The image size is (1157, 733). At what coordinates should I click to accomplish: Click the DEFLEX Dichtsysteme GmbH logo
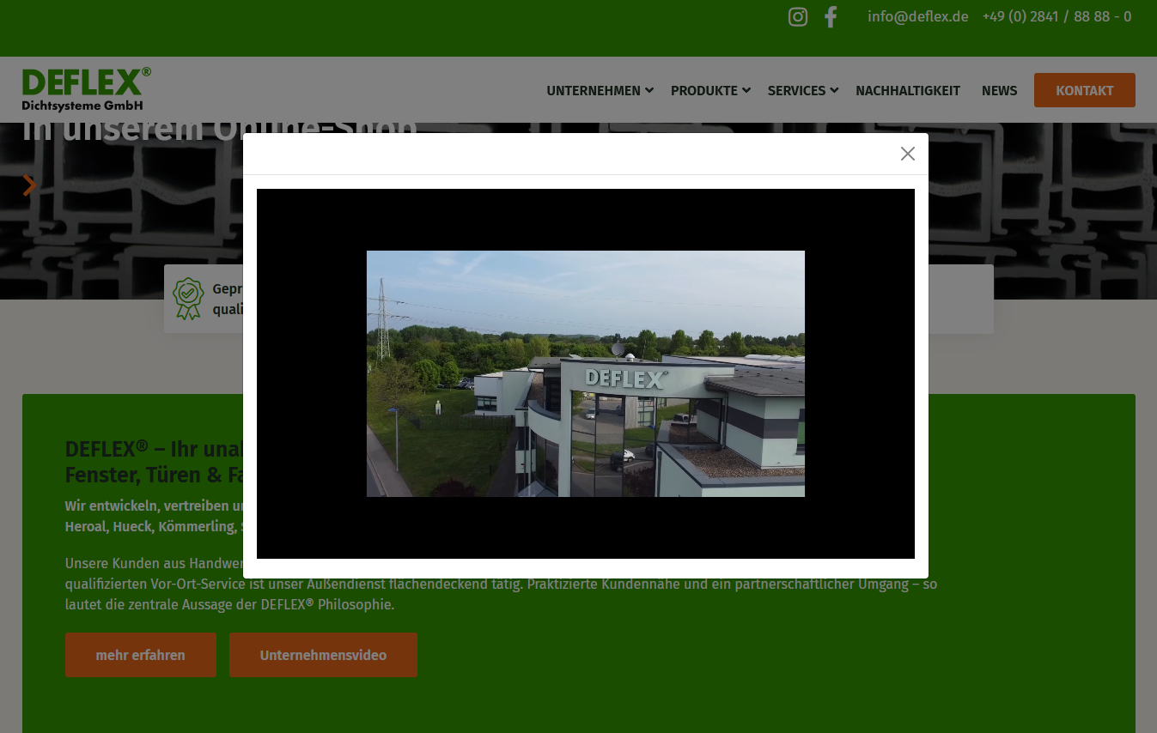click(x=86, y=89)
